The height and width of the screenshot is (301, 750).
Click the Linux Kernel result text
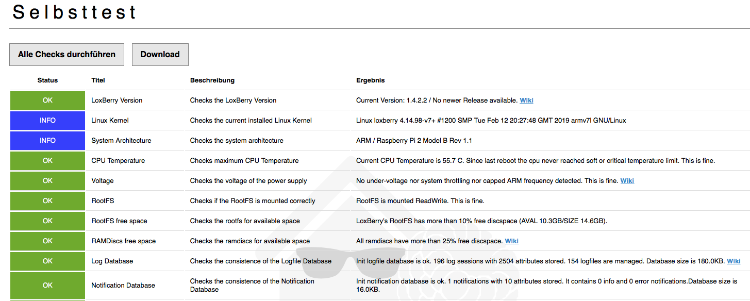pos(491,121)
